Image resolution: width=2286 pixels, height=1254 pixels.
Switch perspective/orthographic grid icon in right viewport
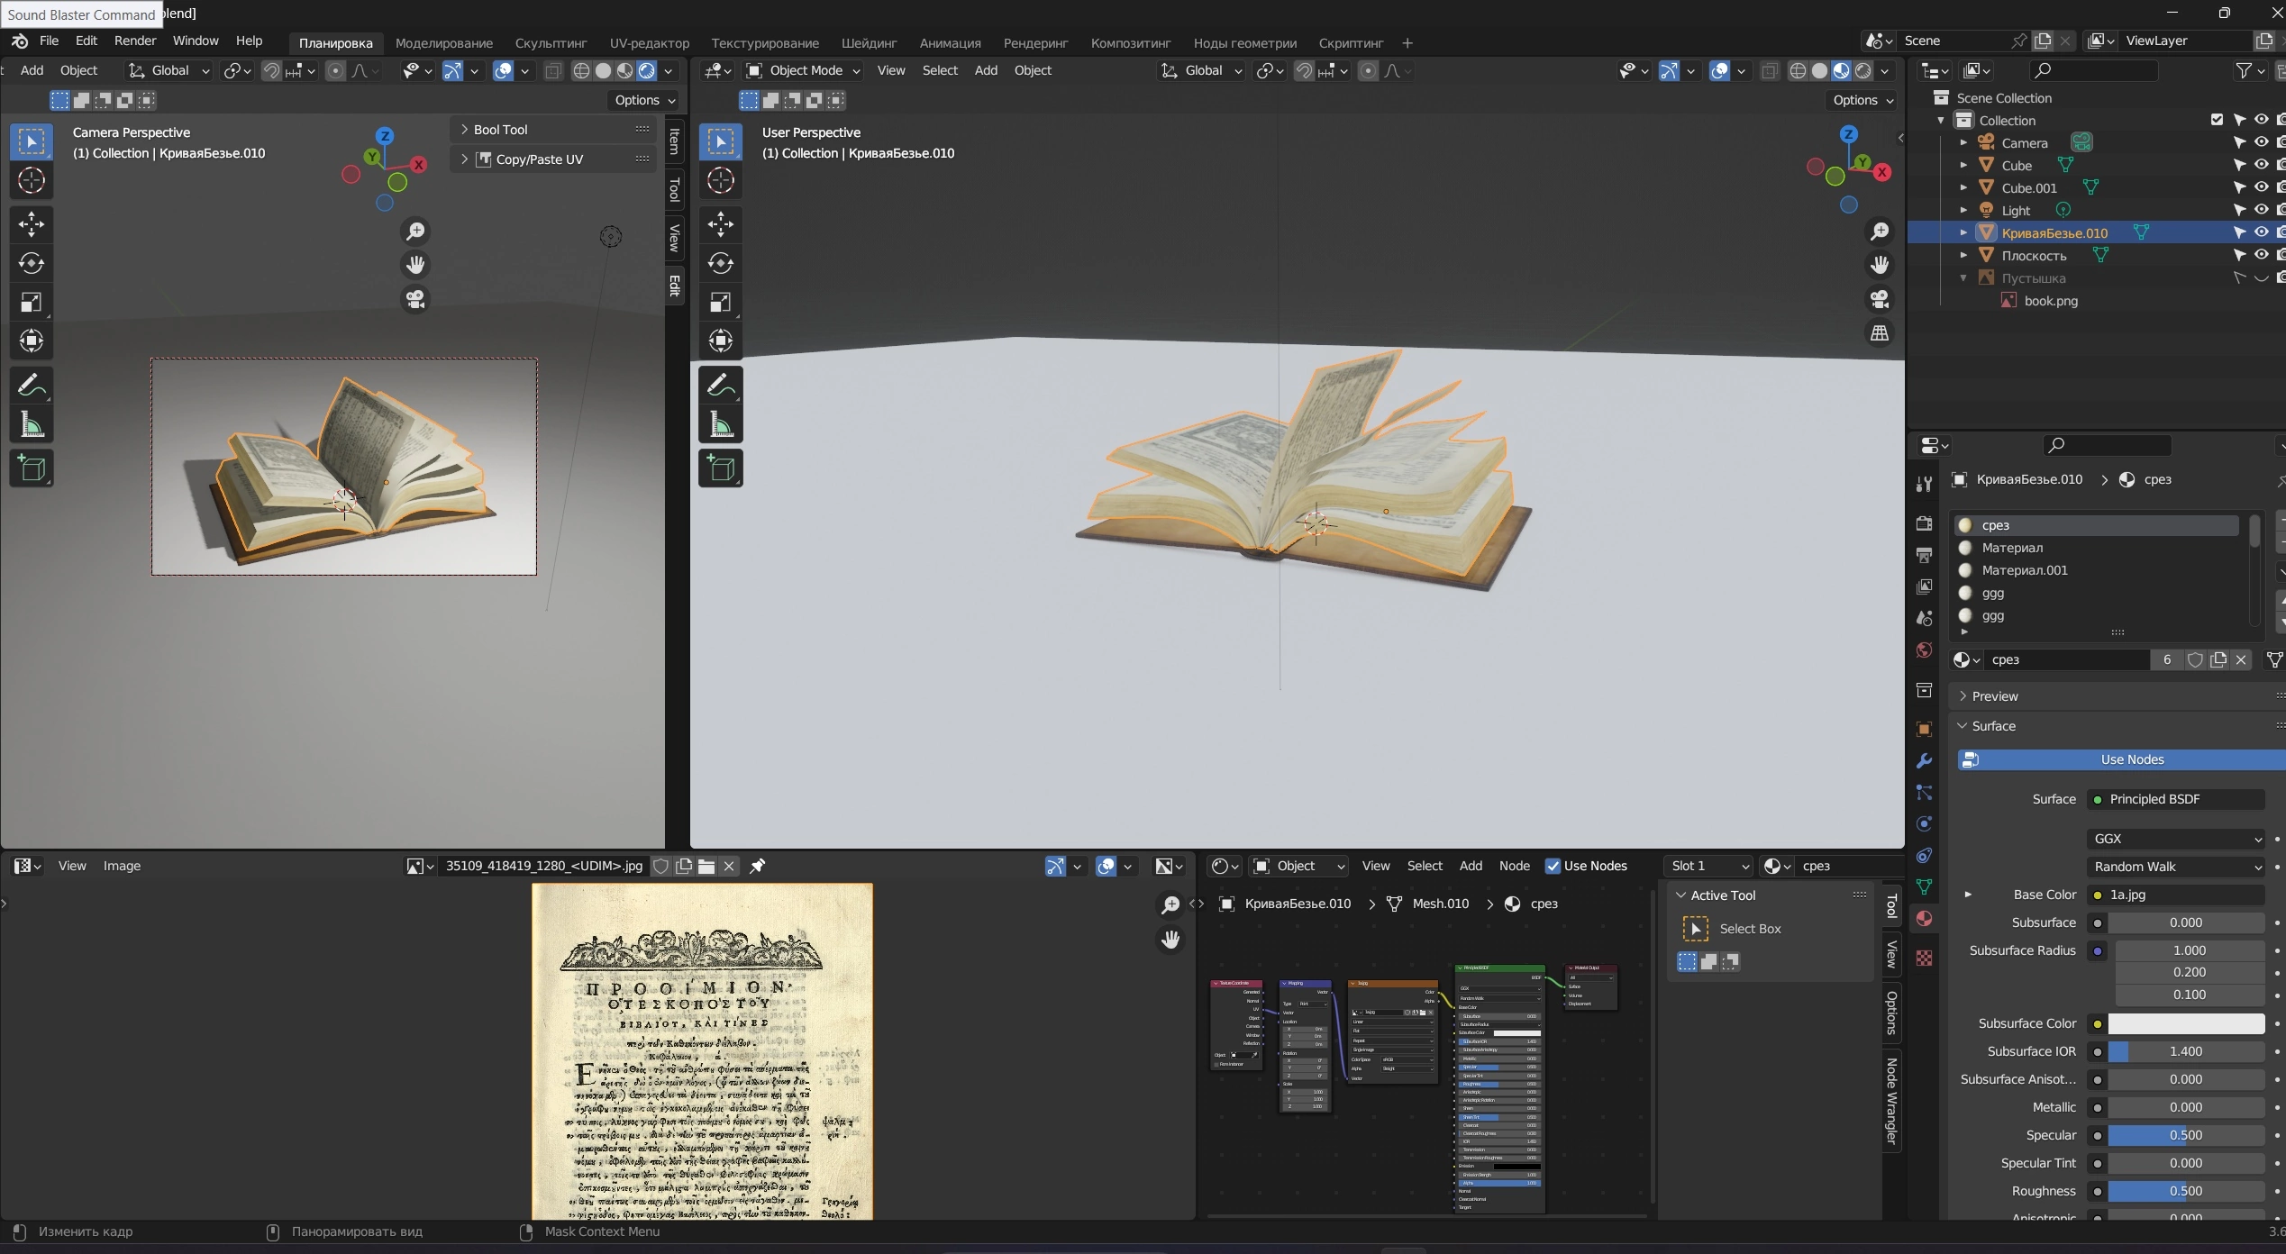click(x=1880, y=333)
